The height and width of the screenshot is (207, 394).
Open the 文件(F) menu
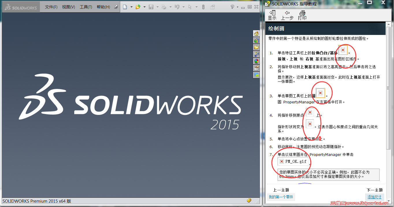(x=51, y=7)
